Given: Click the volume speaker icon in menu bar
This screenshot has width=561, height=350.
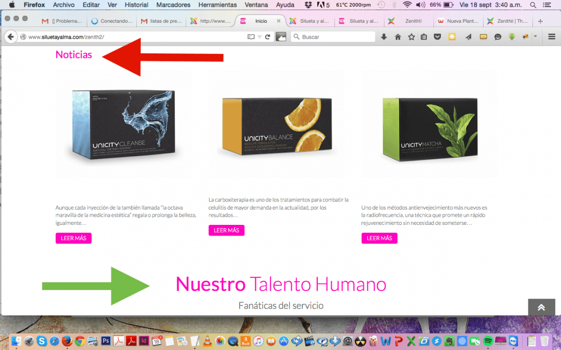Looking at the screenshot, I should click(420, 5).
